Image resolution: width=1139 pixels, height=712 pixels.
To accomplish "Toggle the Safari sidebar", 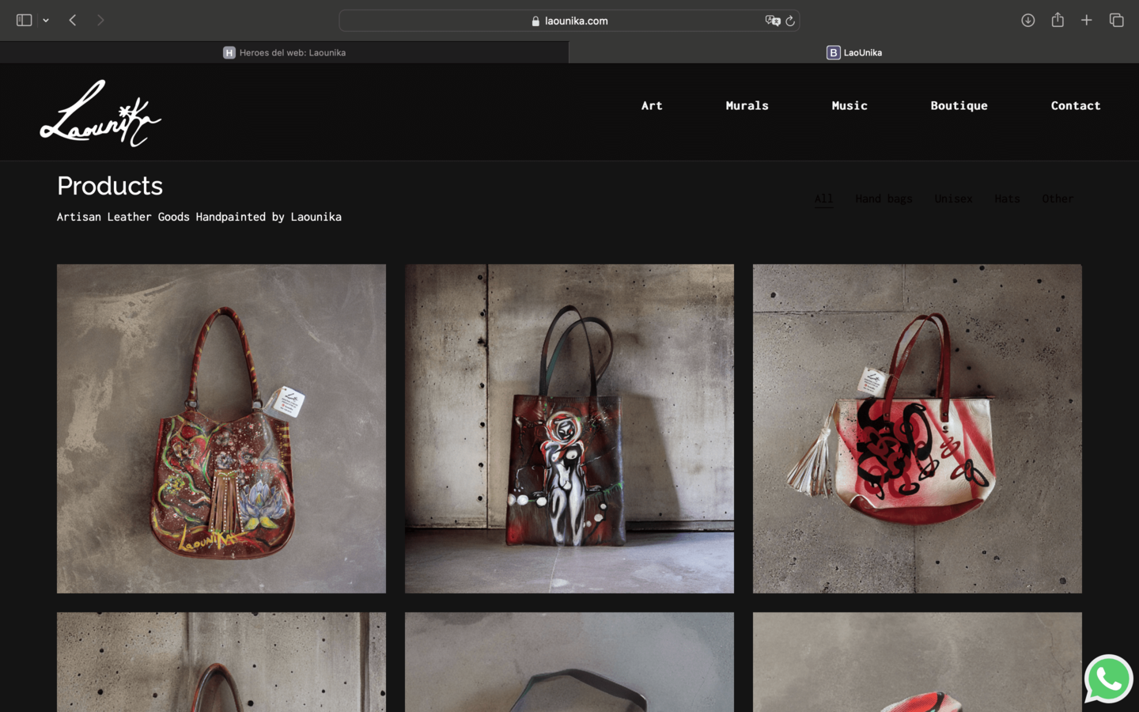I will tap(24, 21).
